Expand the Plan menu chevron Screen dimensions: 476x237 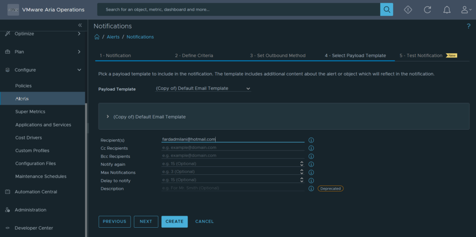tap(79, 52)
